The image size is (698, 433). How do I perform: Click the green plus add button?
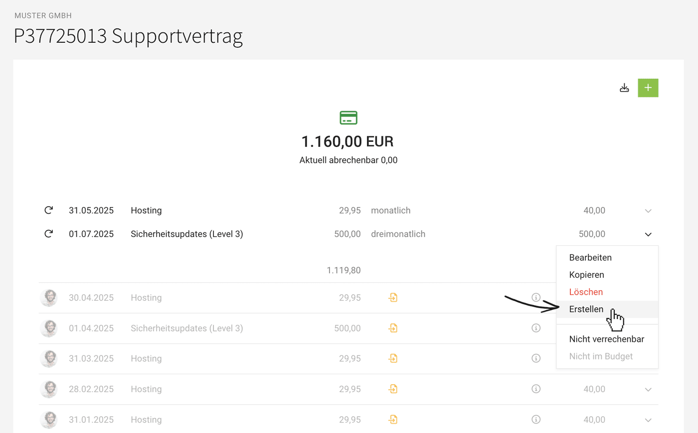pyautogui.click(x=648, y=88)
